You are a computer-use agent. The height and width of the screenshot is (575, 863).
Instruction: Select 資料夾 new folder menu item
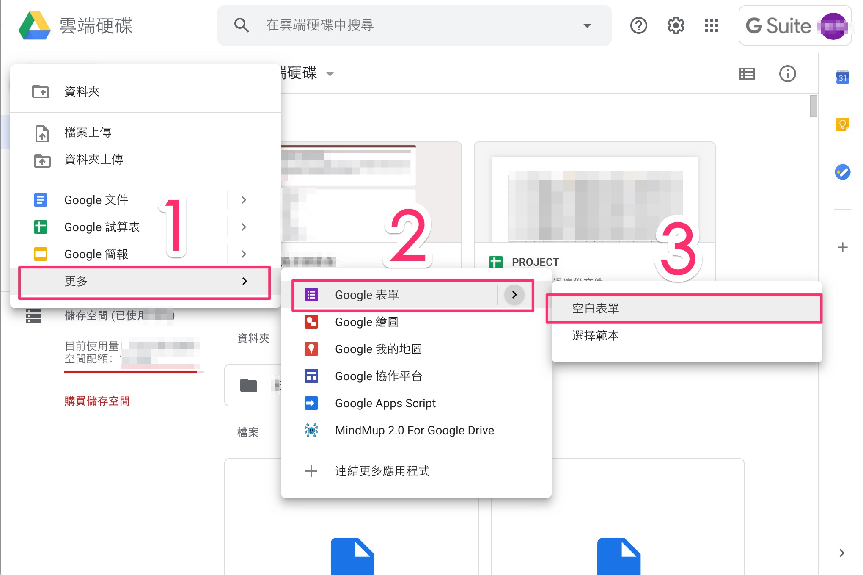(x=146, y=91)
